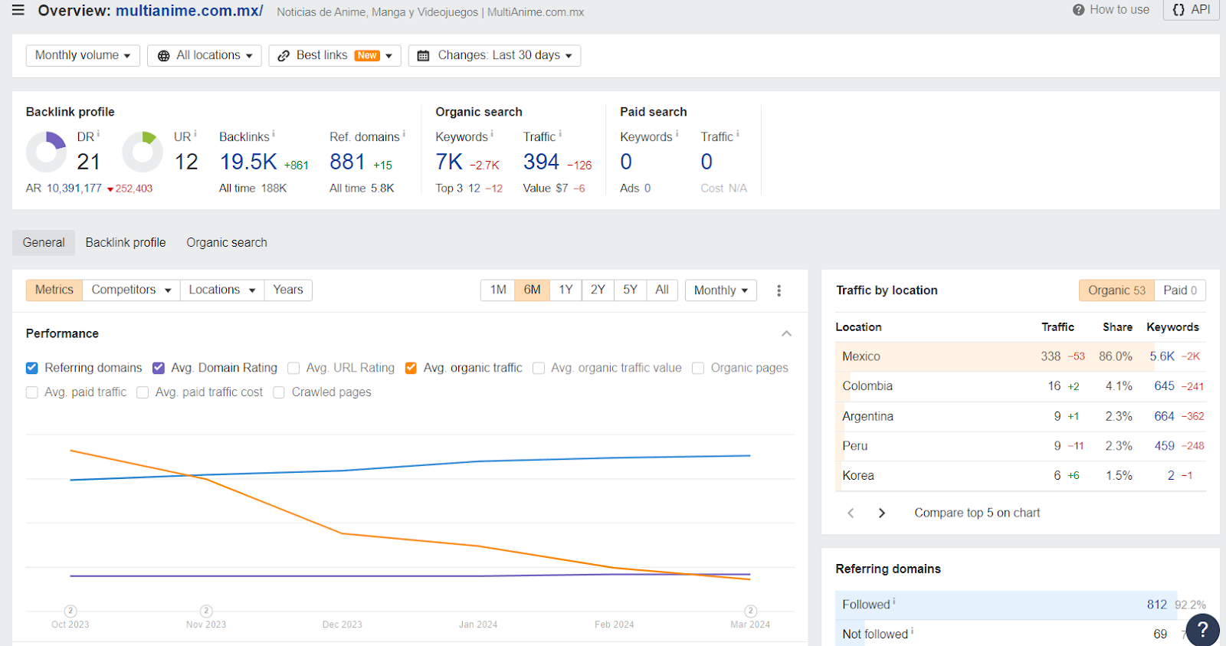Click the DR donut chart
Viewport: 1226px width, 646px height.
point(47,152)
